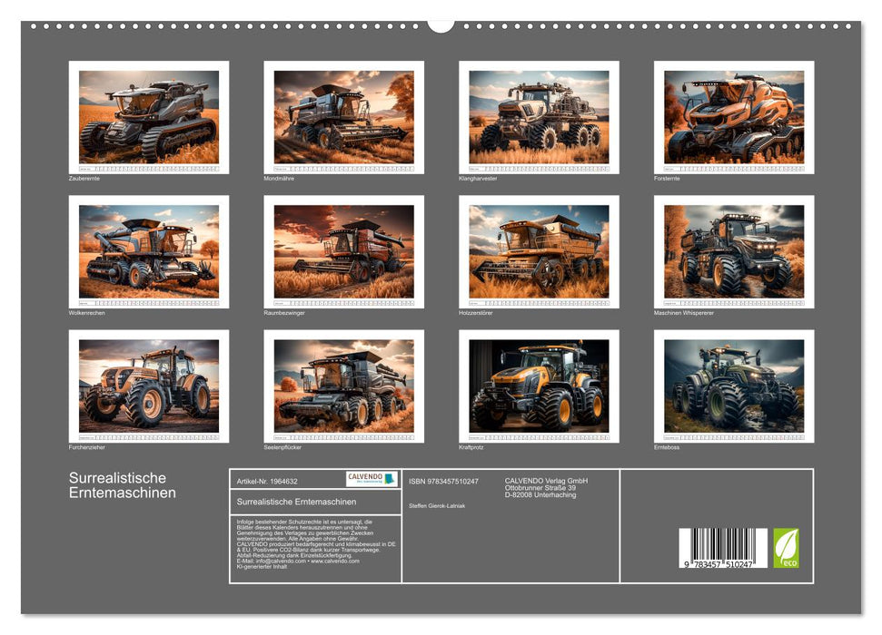Select the Holzzerstörer image

[539, 251]
